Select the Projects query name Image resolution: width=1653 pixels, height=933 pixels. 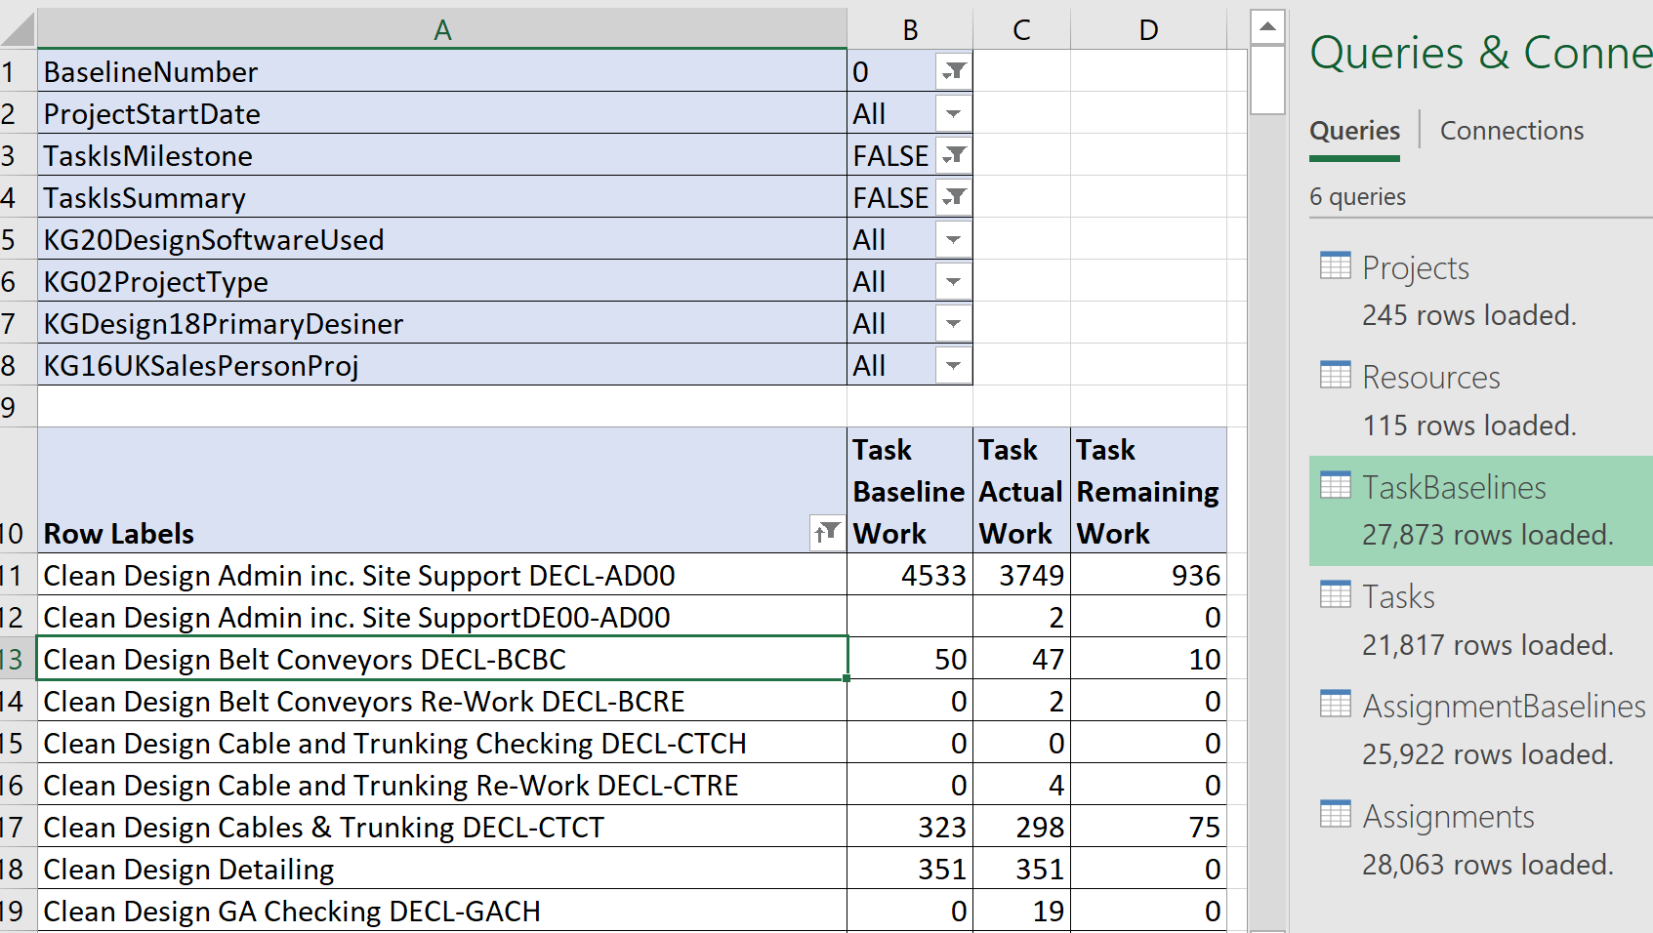[x=1416, y=267]
